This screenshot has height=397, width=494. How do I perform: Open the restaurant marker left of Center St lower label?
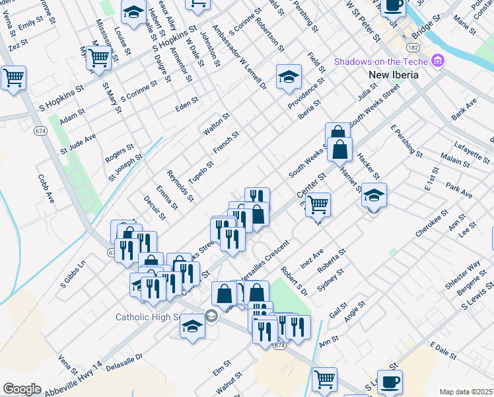click(x=187, y=275)
